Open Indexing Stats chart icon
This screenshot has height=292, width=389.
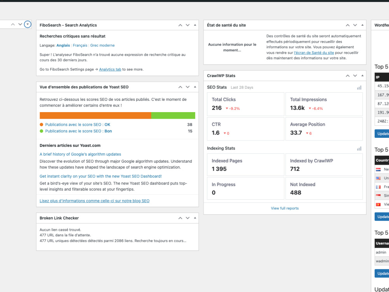[359, 148]
